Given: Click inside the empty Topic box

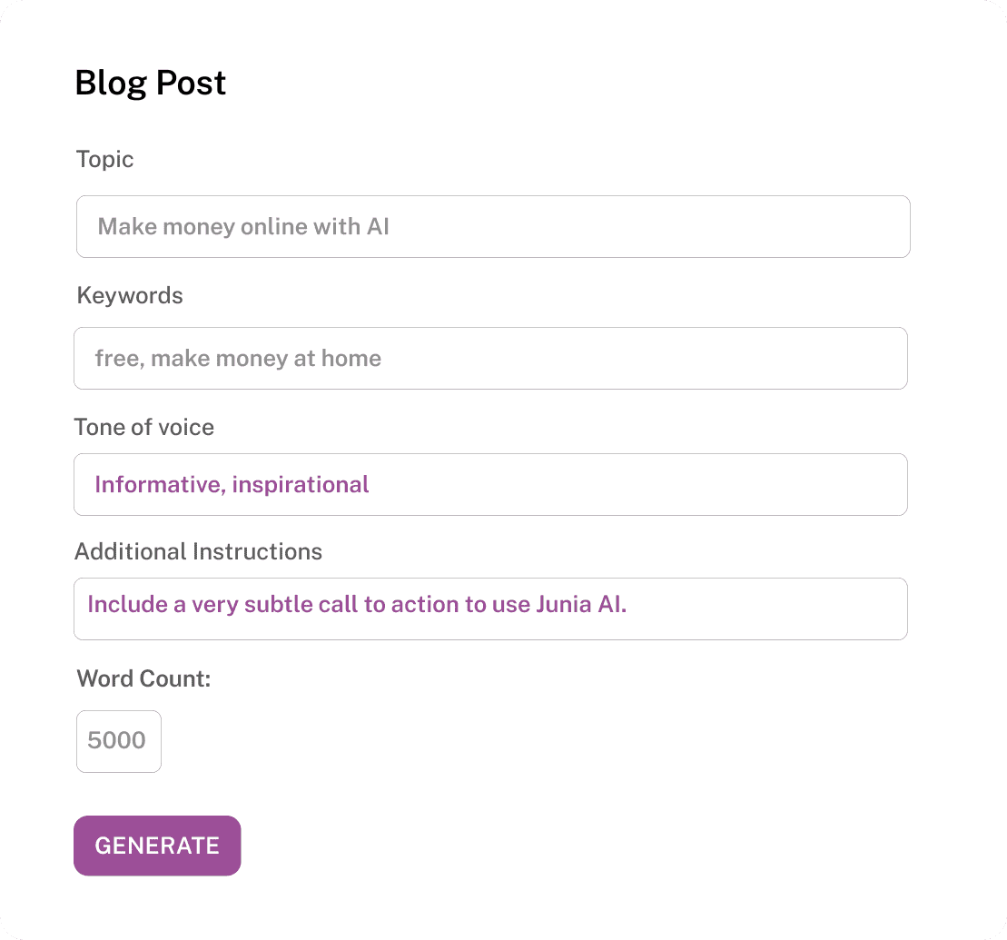Looking at the screenshot, I should pos(636,226).
